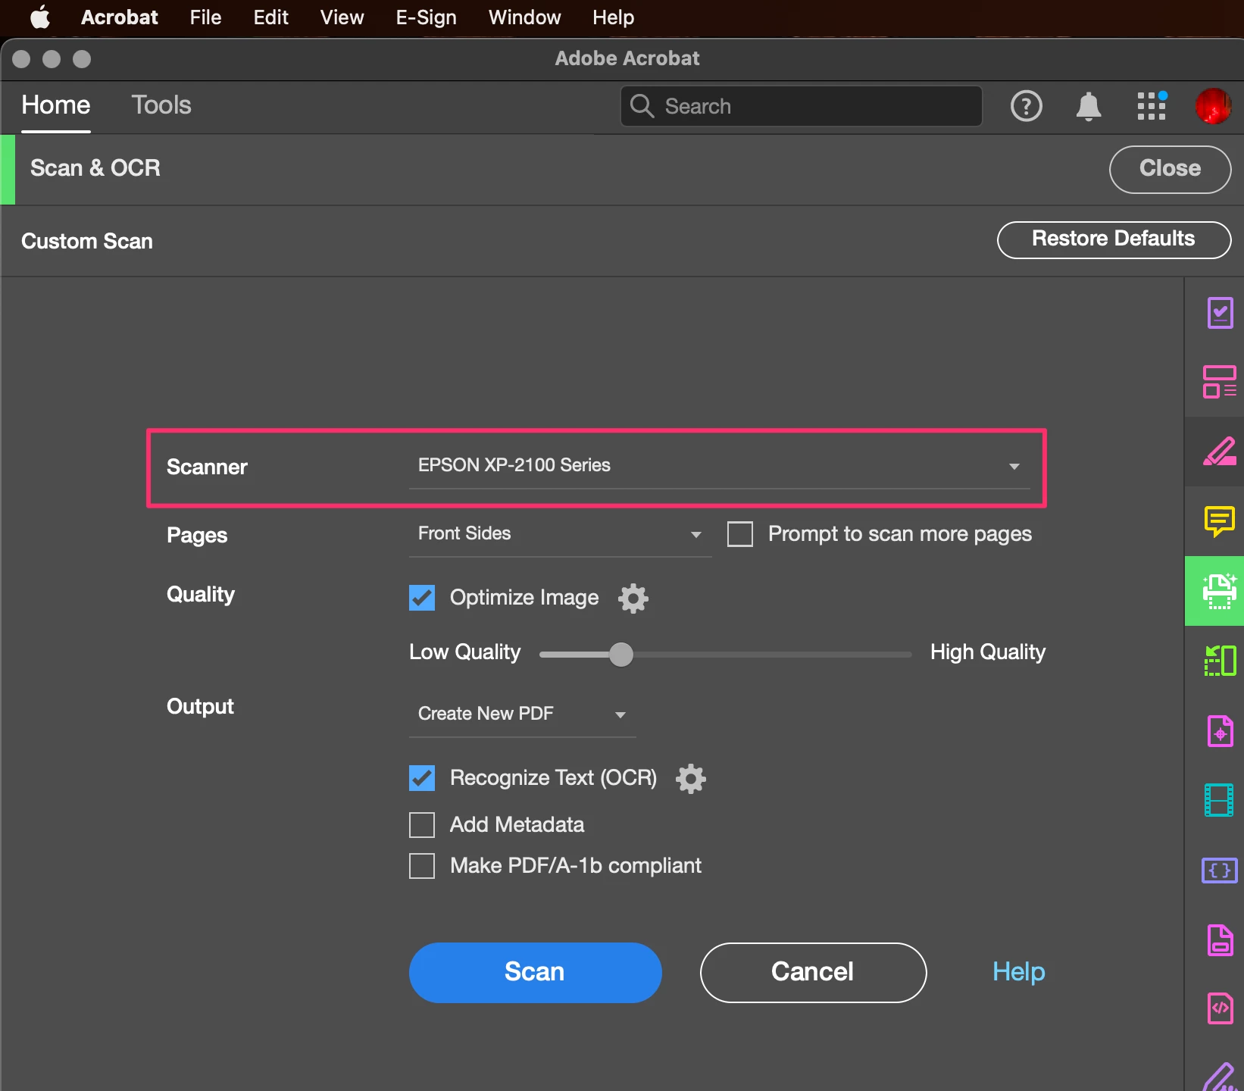Open the Output Create New PDF dropdown
The image size is (1244, 1091).
(523, 714)
